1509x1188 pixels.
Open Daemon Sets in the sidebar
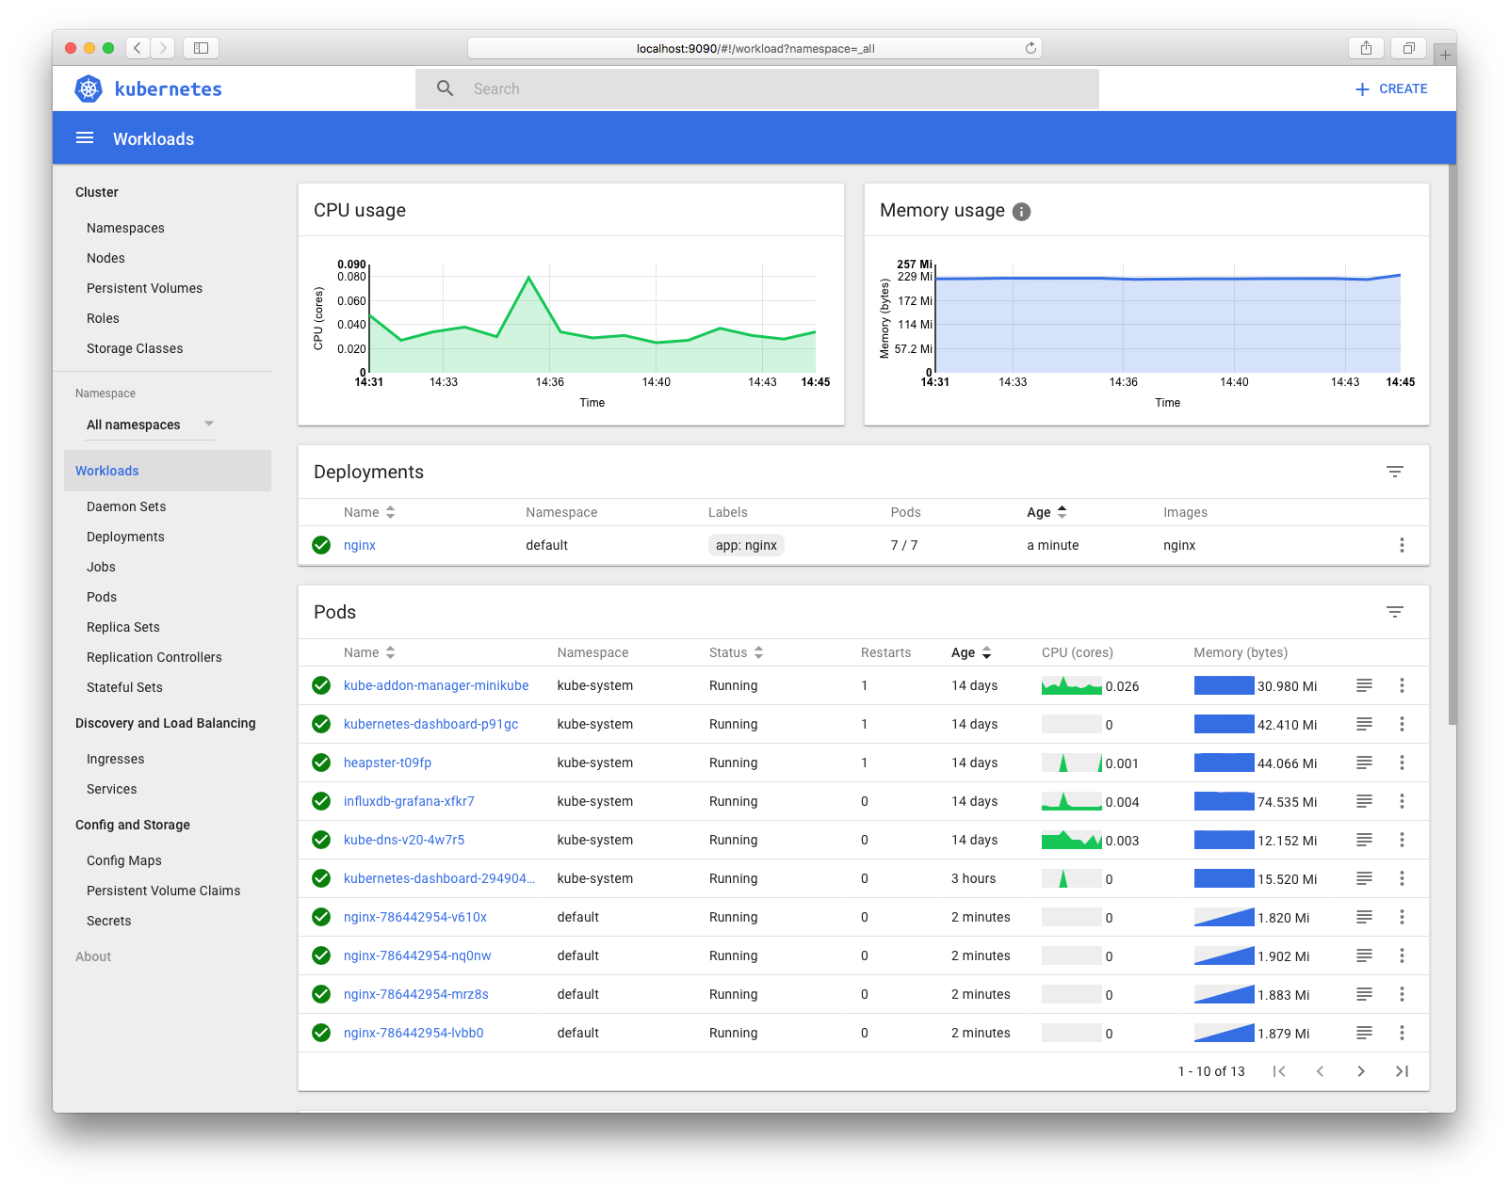126,506
